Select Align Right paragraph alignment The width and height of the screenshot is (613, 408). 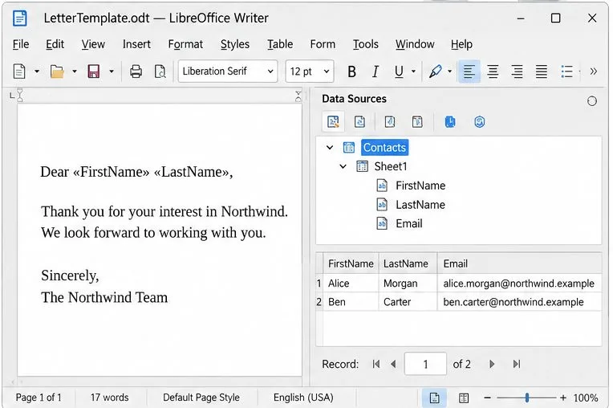point(517,71)
